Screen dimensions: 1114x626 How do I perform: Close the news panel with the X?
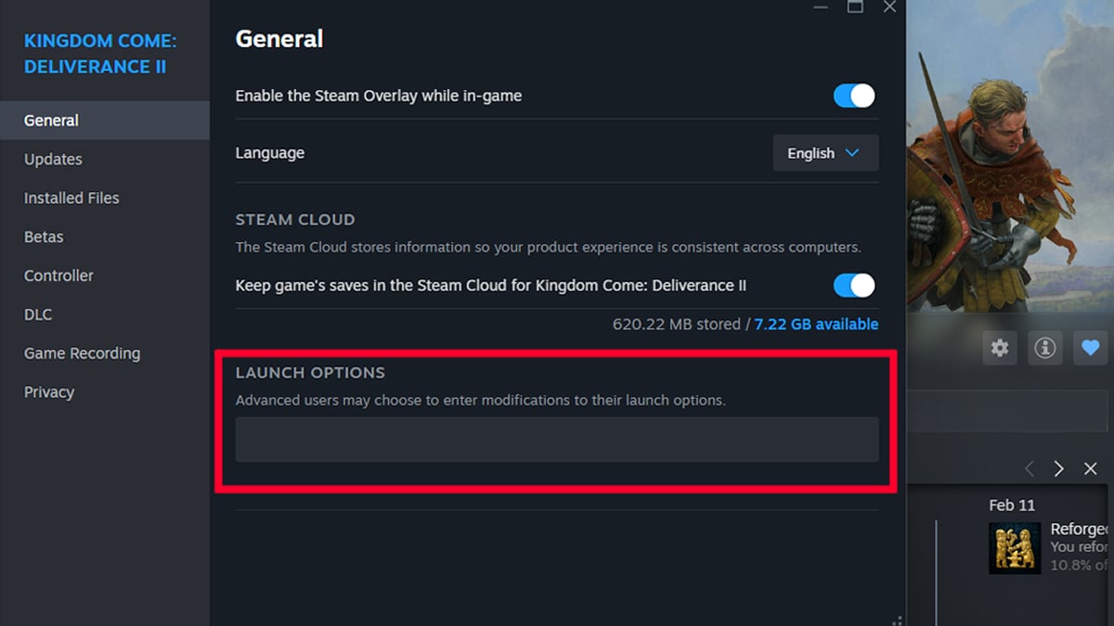point(1091,468)
